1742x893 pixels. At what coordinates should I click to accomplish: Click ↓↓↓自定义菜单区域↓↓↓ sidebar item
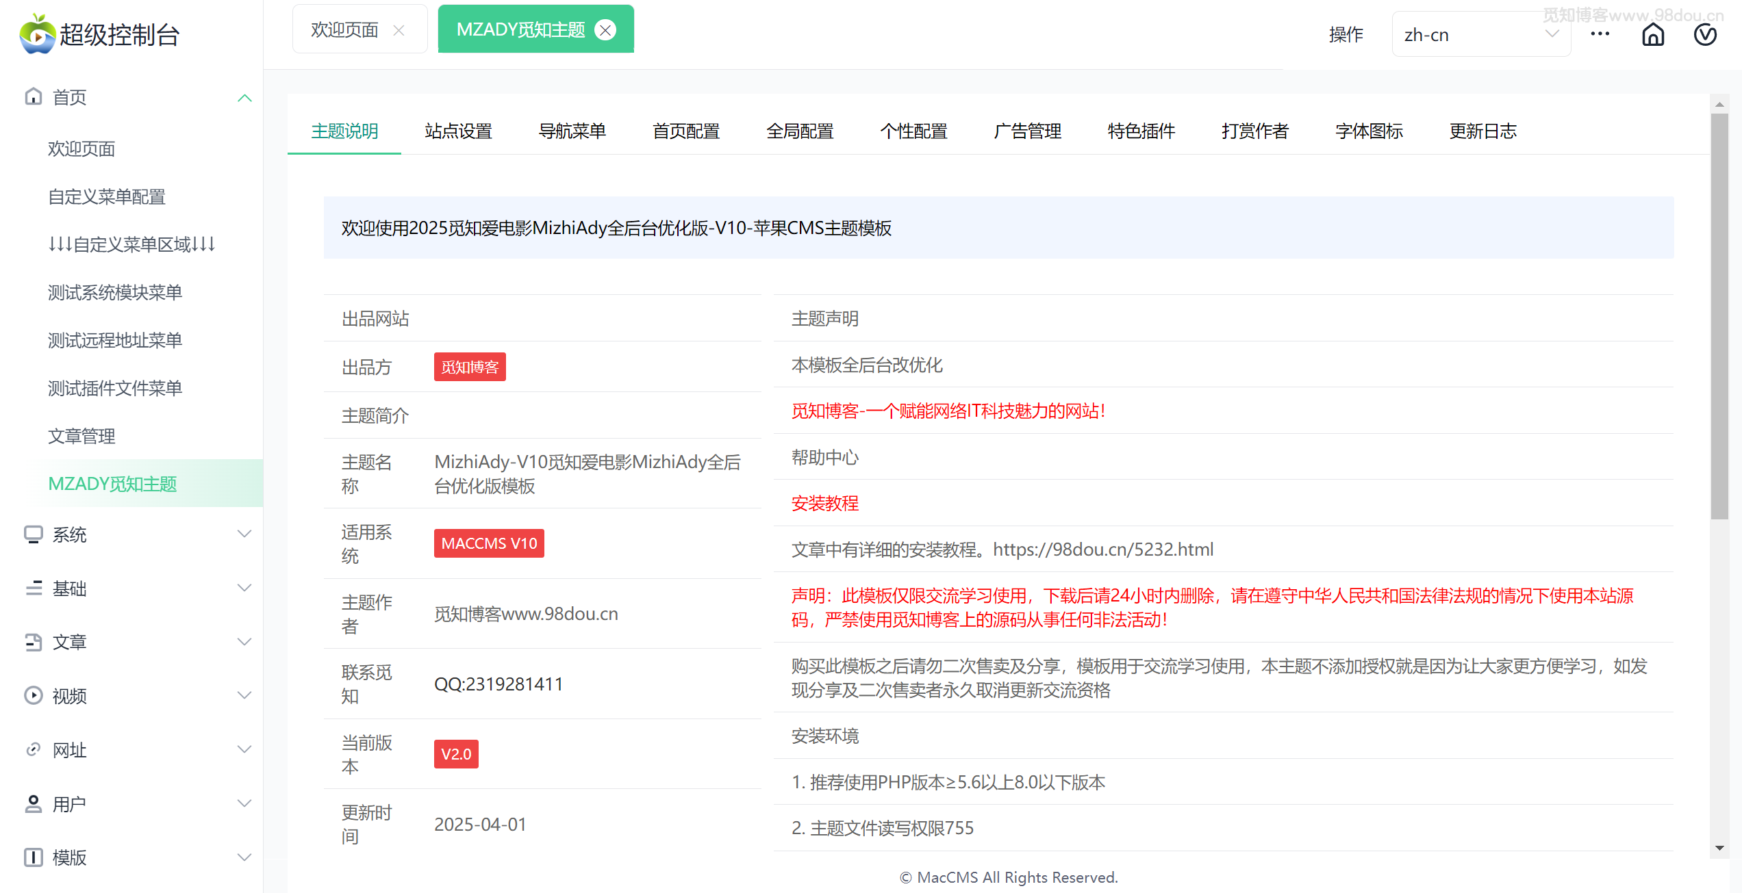tap(131, 244)
